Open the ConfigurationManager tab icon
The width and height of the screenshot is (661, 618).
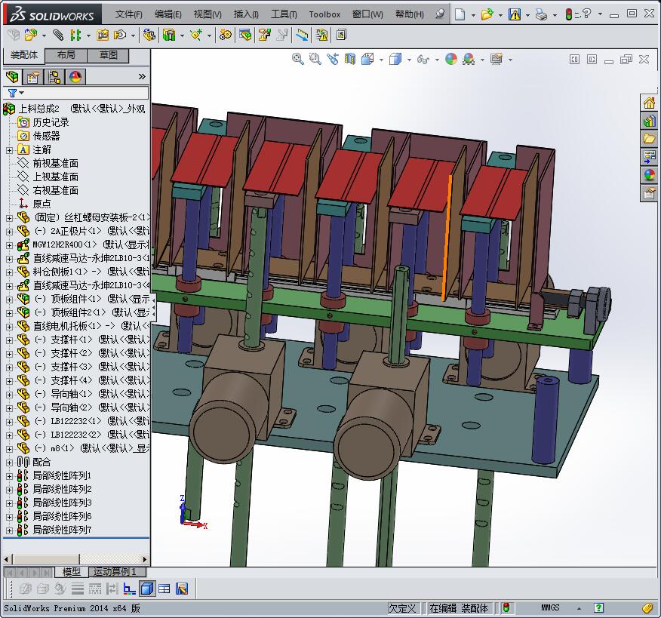click(54, 77)
